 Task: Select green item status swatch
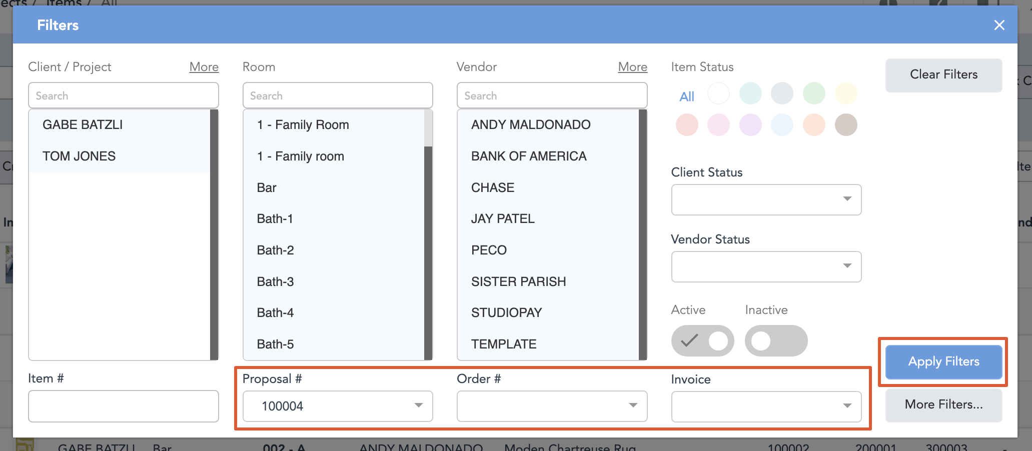point(814,93)
